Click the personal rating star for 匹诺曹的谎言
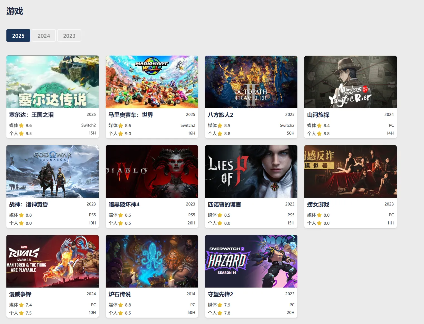 pos(220,223)
